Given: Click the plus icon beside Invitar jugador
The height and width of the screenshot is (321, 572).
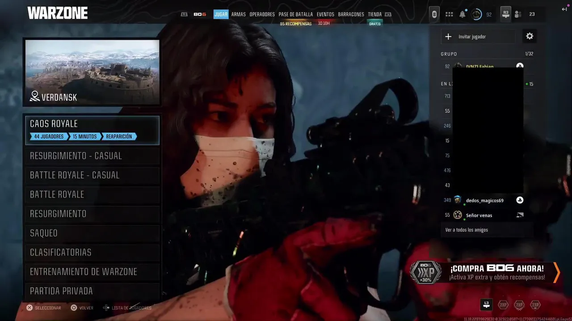Looking at the screenshot, I should [x=448, y=37].
